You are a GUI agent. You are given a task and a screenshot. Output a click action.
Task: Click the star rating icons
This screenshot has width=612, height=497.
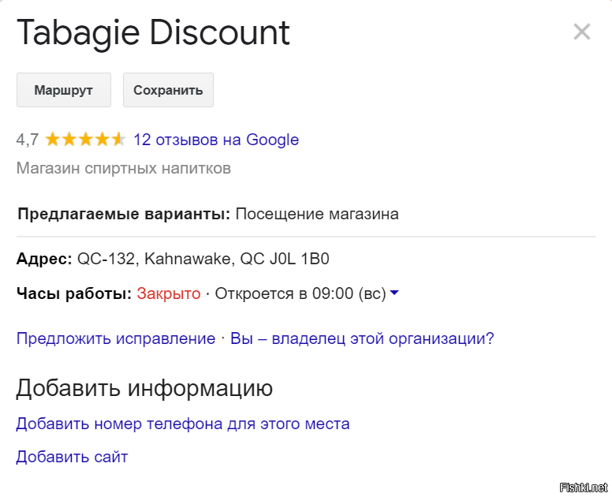[85, 140]
